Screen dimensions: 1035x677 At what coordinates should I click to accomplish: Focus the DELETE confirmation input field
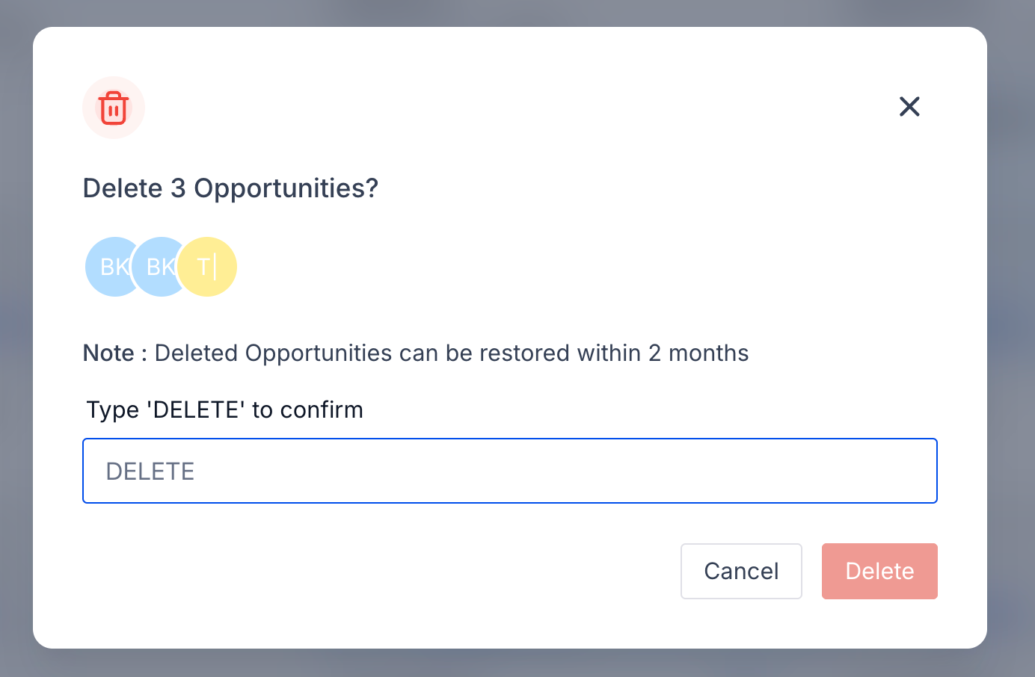coord(509,471)
